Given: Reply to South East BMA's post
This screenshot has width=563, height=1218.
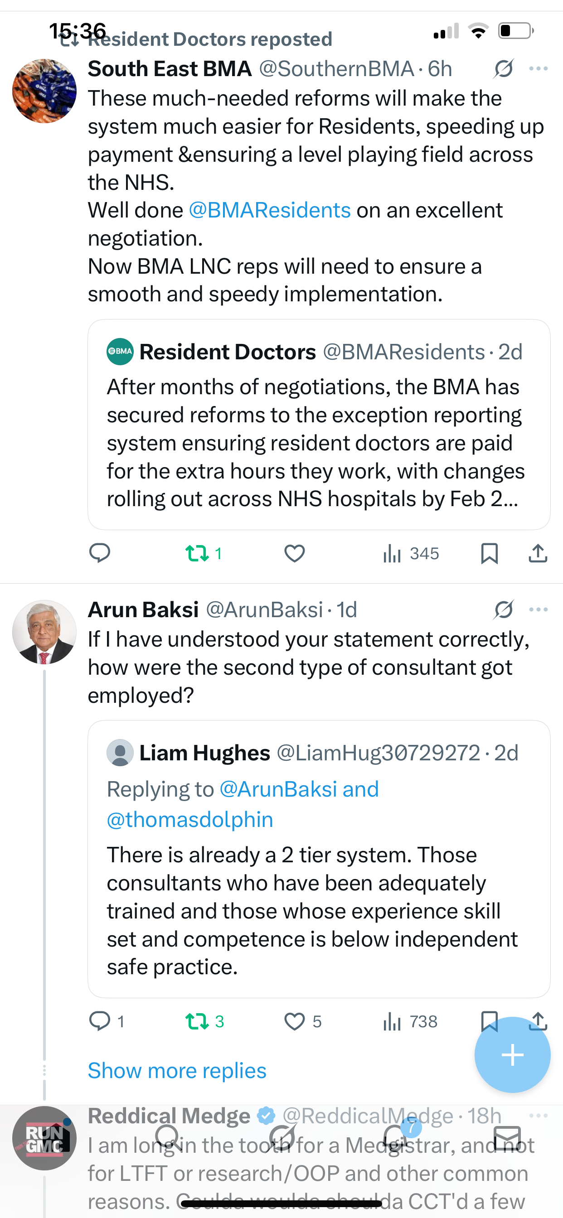Looking at the screenshot, I should [99, 553].
